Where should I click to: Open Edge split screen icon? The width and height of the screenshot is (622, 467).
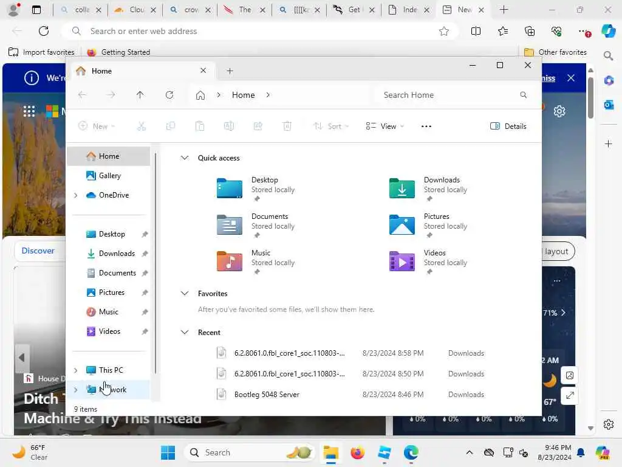(x=476, y=31)
